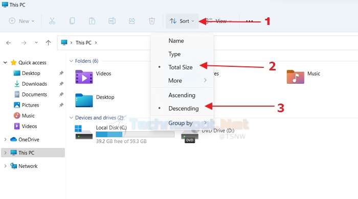The height and width of the screenshot is (199, 358).
Task: Click the 39.2 GB free of 59.3 GB text
Action: tap(121, 141)
